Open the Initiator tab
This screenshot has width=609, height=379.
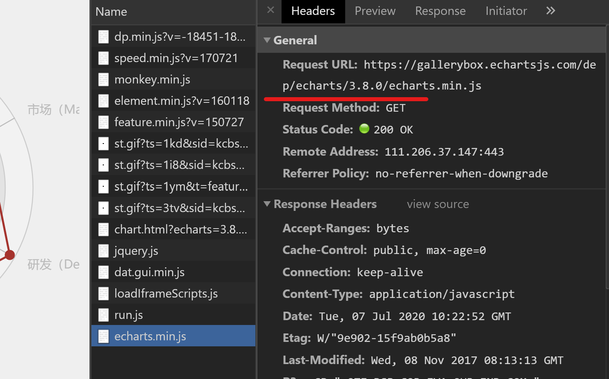[x=506, y=11]
